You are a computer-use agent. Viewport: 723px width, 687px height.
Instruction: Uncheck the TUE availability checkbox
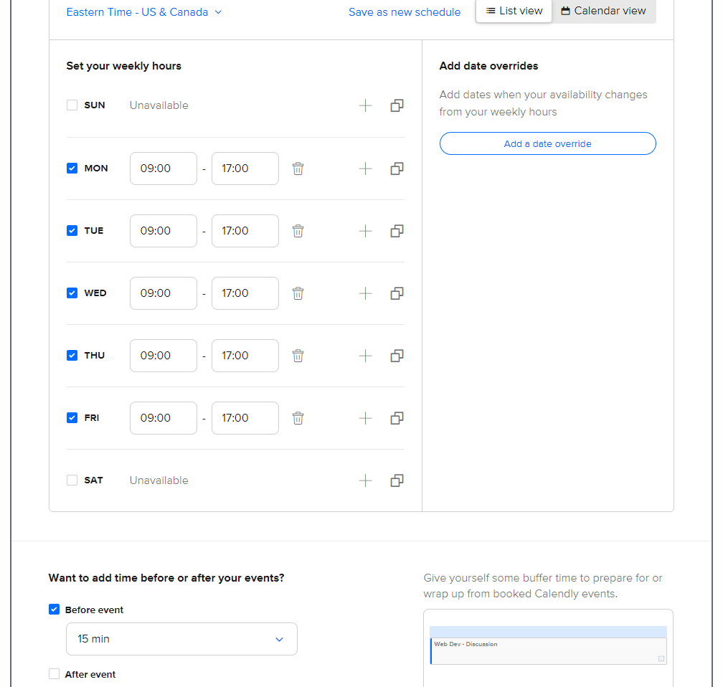pos(72,230)
